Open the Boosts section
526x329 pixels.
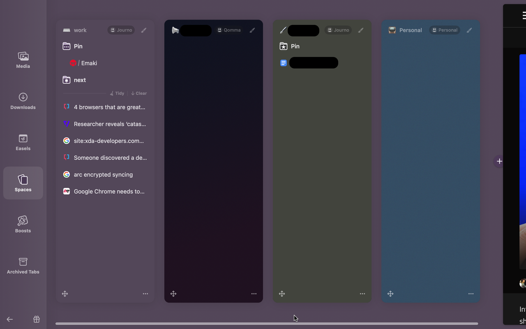23,225
